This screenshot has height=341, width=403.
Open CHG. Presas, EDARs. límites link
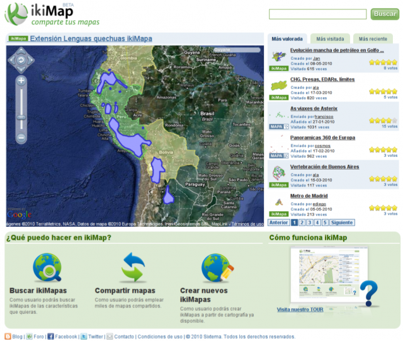pyautogui.click(x=322, y=79)
